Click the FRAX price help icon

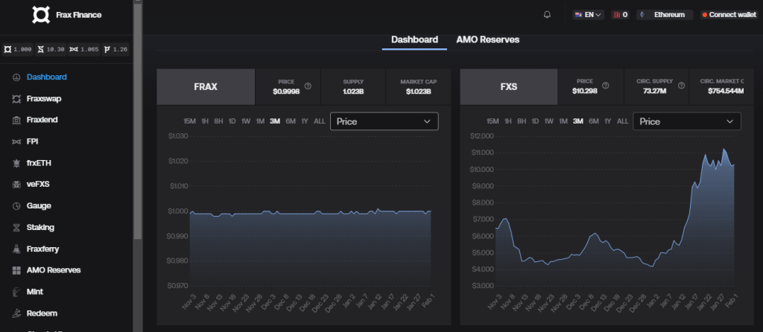pyautogui.click(x=308, y=86)
